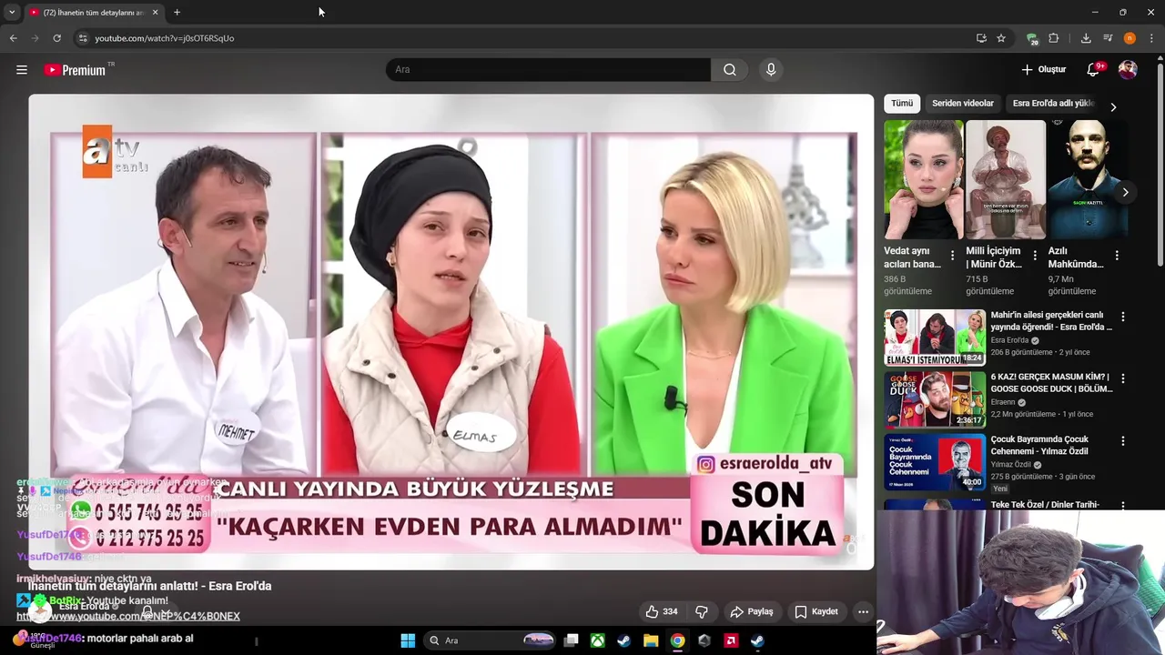
Task: Click the search magnifier button
Action: 730,70
